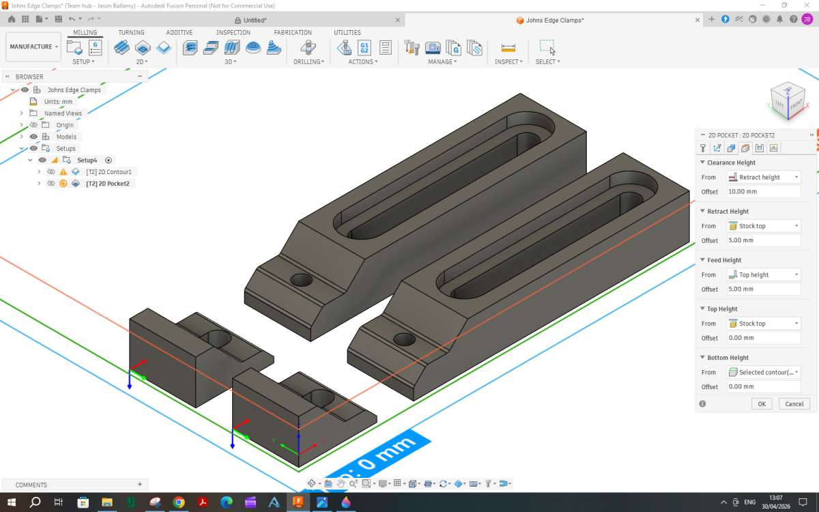The height and width of the screenshot is (512, 819).
Task: Click the Pan hand navigation icon
Action: [x=341, y=483]
